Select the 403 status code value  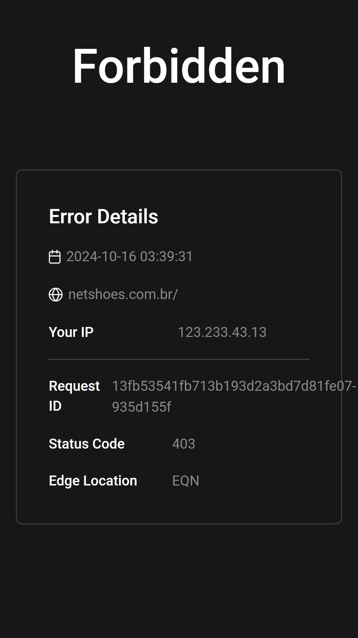click(184, 444)
